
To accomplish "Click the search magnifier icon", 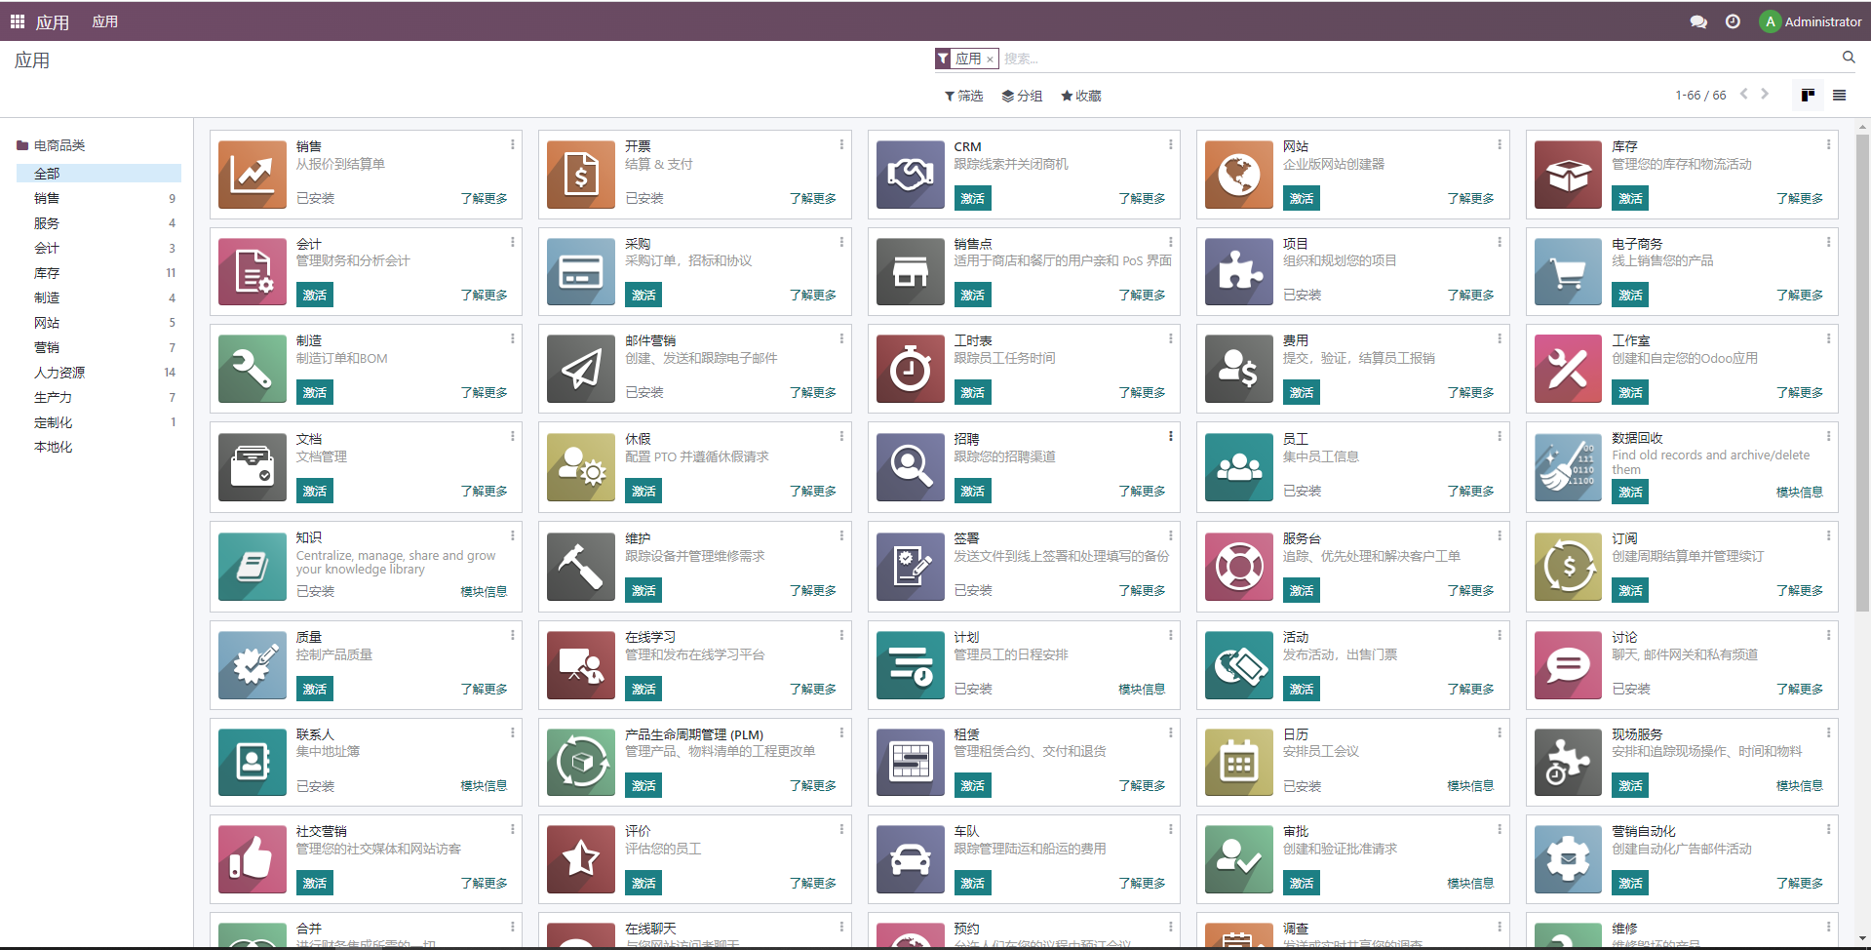I will 1849,58.
